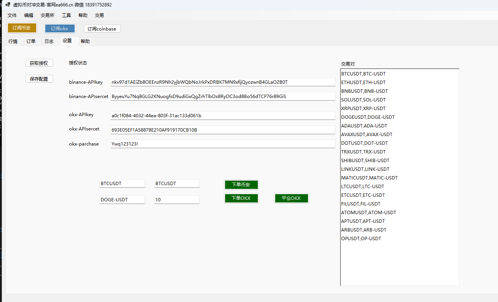Image resolution: width=498 pixels, height=302 pixels.
Task: Click the 下单币安 green button
Action: click(x=241, y=185)
